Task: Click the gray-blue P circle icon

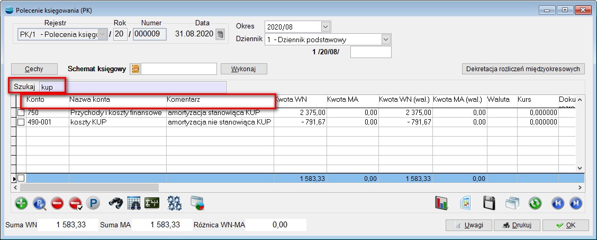Action: coord(93,203)
